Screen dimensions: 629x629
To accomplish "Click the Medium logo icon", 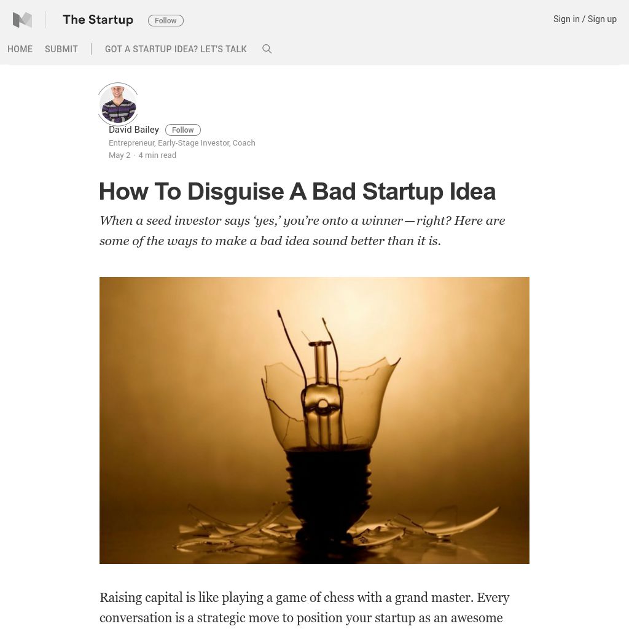I will (x=22, y=20).
